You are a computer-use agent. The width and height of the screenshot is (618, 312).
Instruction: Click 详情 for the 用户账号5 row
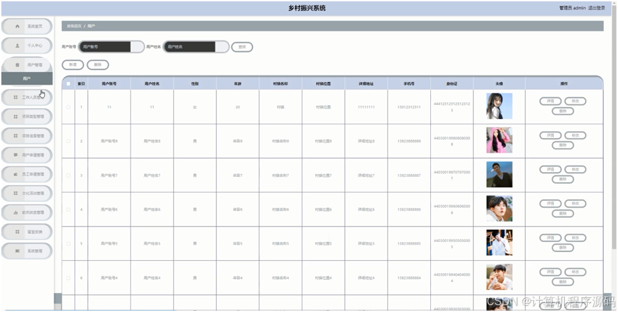click(x=550, y=237)
